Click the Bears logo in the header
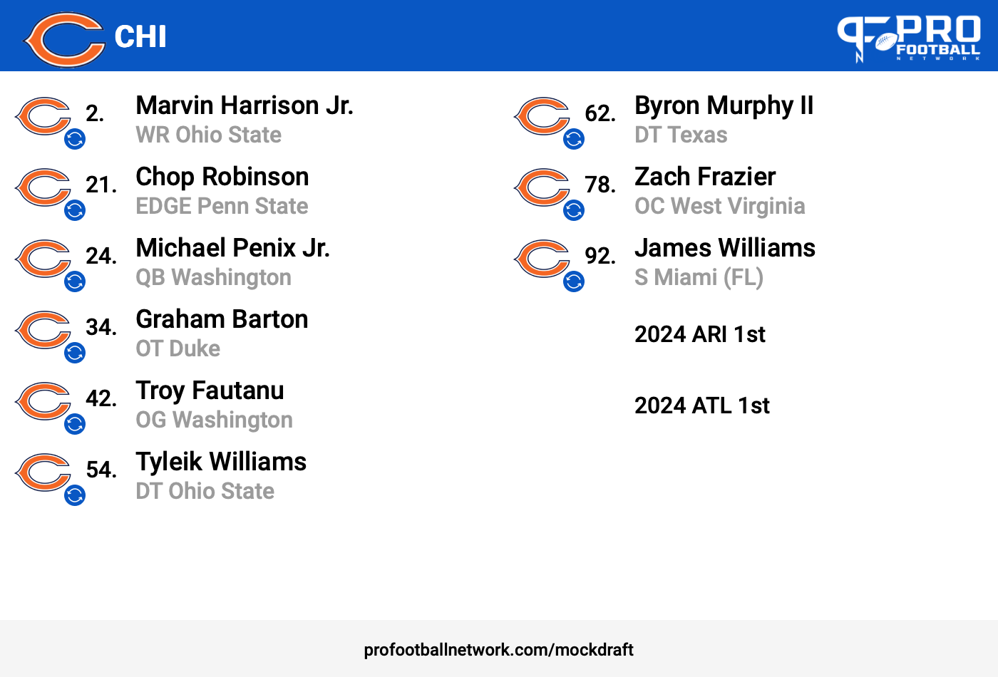The image size is (998, 677). click(x=64, y=39)
